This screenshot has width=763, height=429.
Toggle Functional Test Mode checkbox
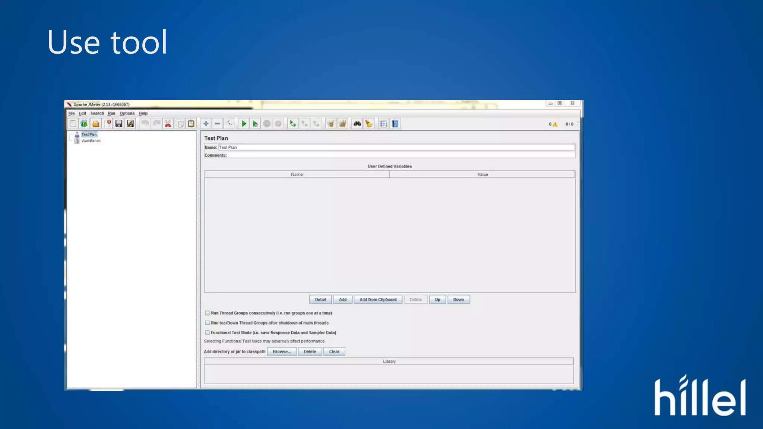pyautogui.click(x=208, y=333)
